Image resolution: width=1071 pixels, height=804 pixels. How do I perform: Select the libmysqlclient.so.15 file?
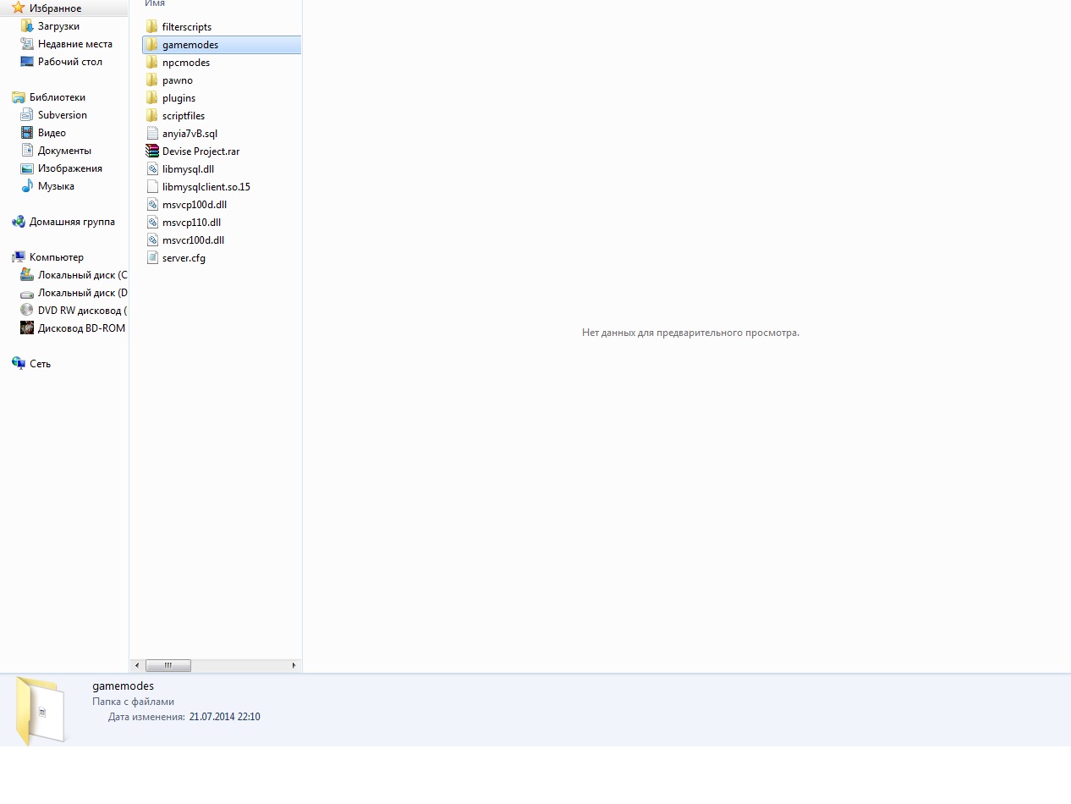(x=206, y=186)
